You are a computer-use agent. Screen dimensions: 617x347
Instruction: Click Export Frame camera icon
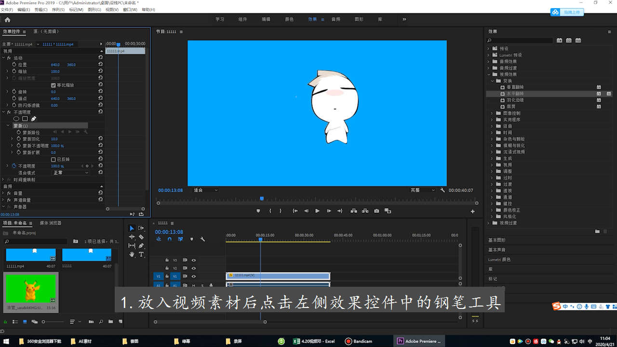pos(376,211)
